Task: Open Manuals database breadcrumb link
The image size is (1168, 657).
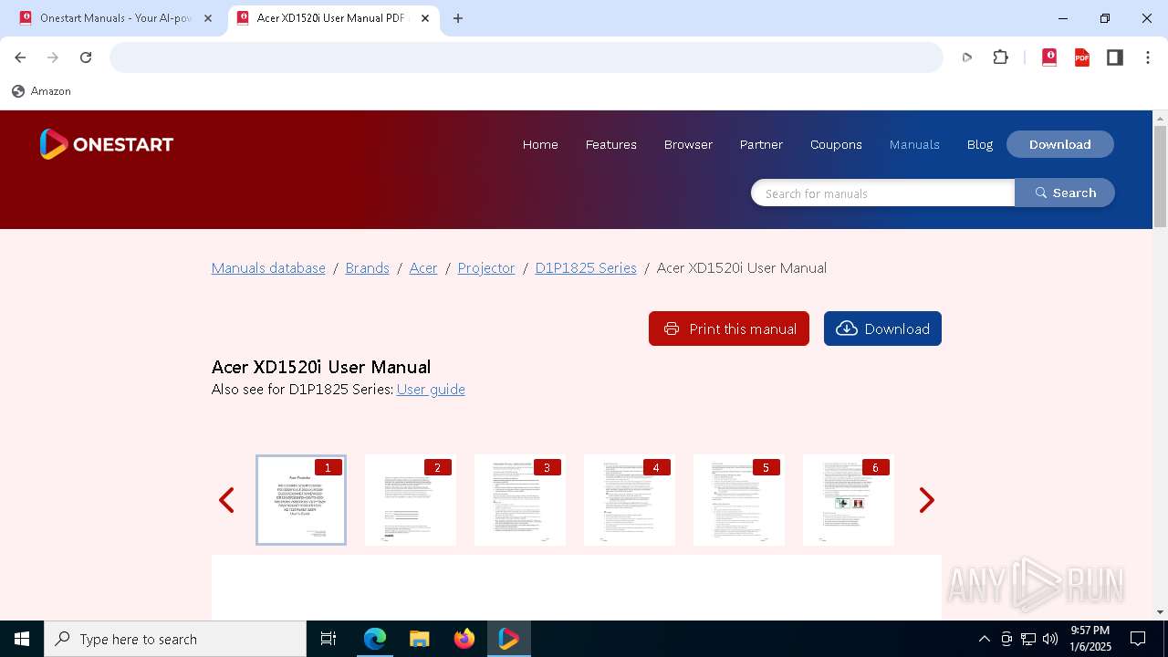Action: (x=268, y=267)
